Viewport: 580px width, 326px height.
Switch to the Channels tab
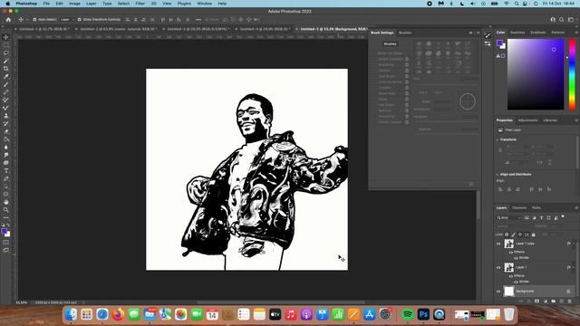pyautogui.click(x=519, y=207)
